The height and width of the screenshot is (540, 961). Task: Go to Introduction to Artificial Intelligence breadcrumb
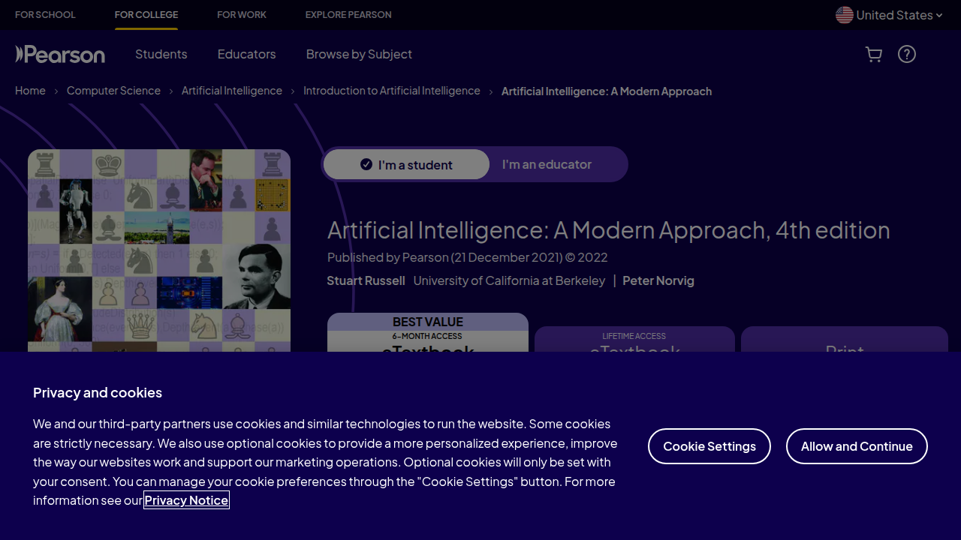tap(392, 91)
